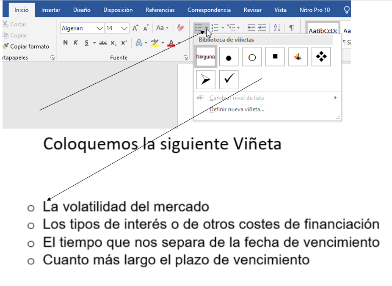392x286 pixels.
Task: Click the bullets list icon
Action: (199, 27)
